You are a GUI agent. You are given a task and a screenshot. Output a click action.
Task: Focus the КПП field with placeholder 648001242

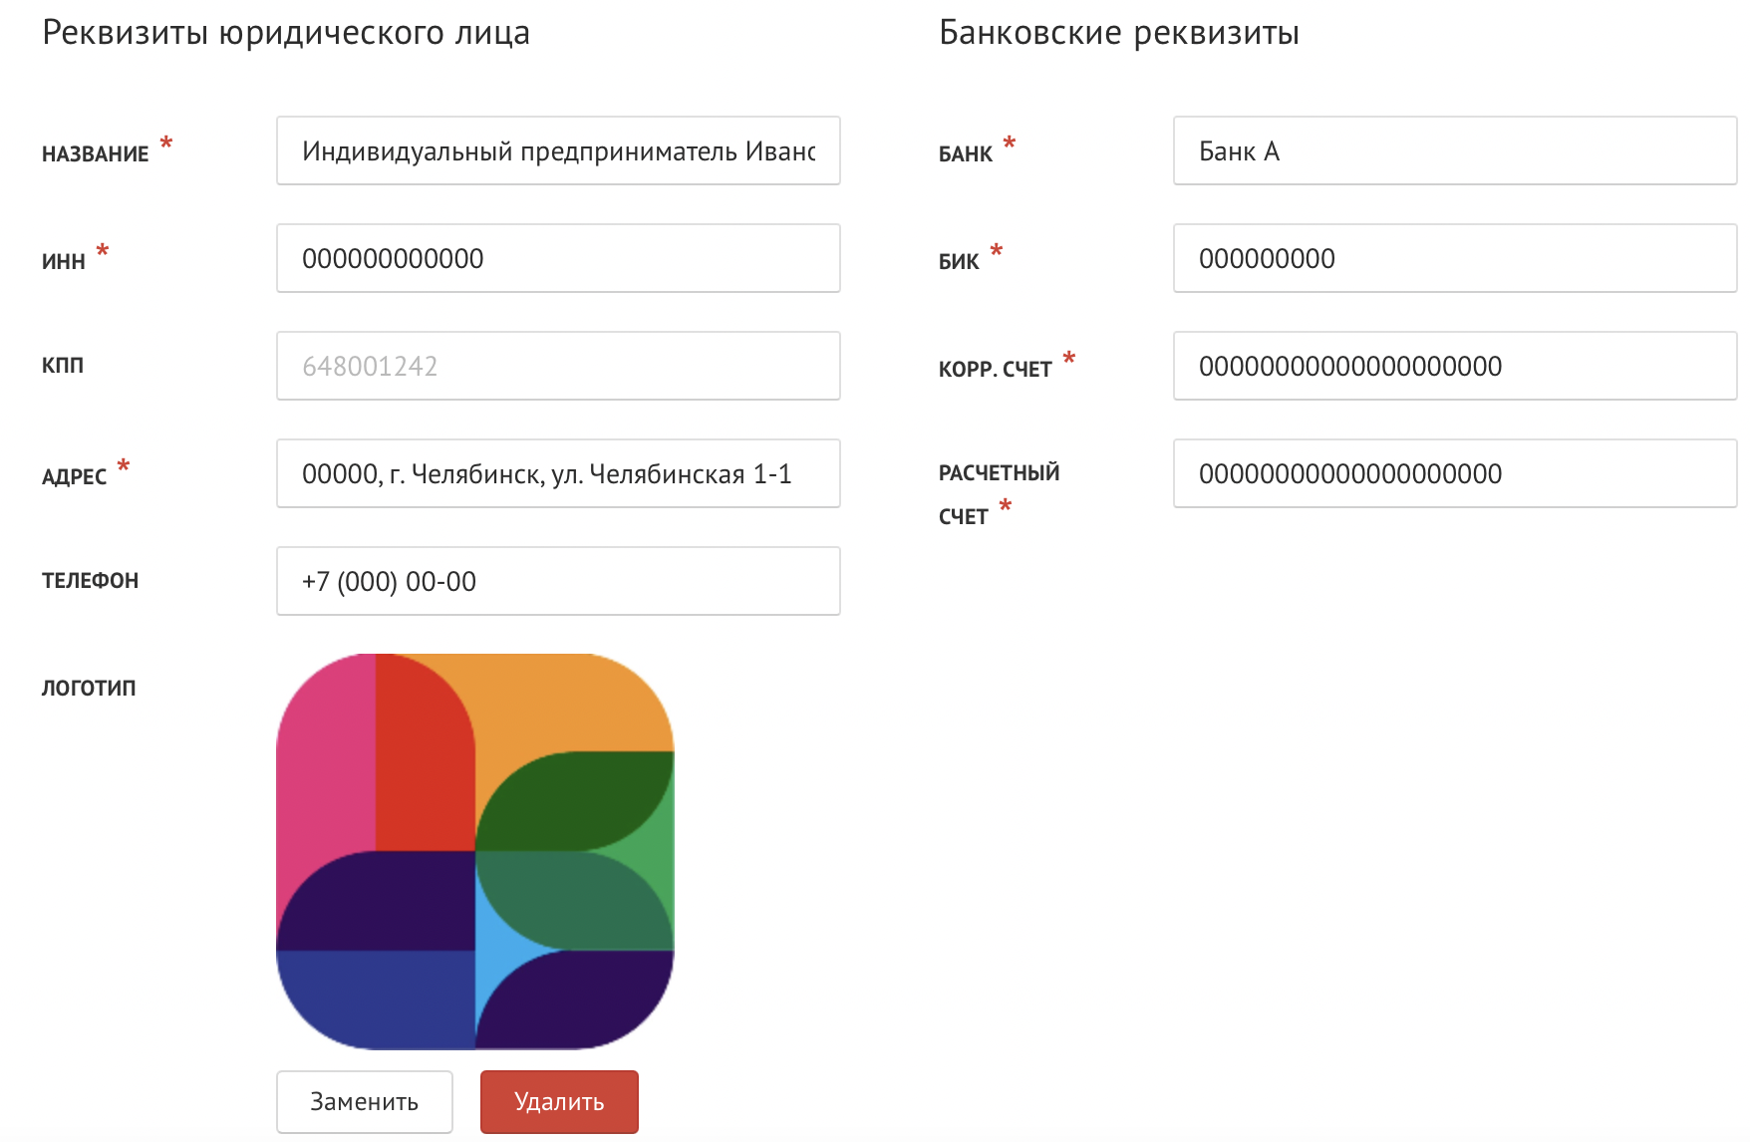click(558, 366)
